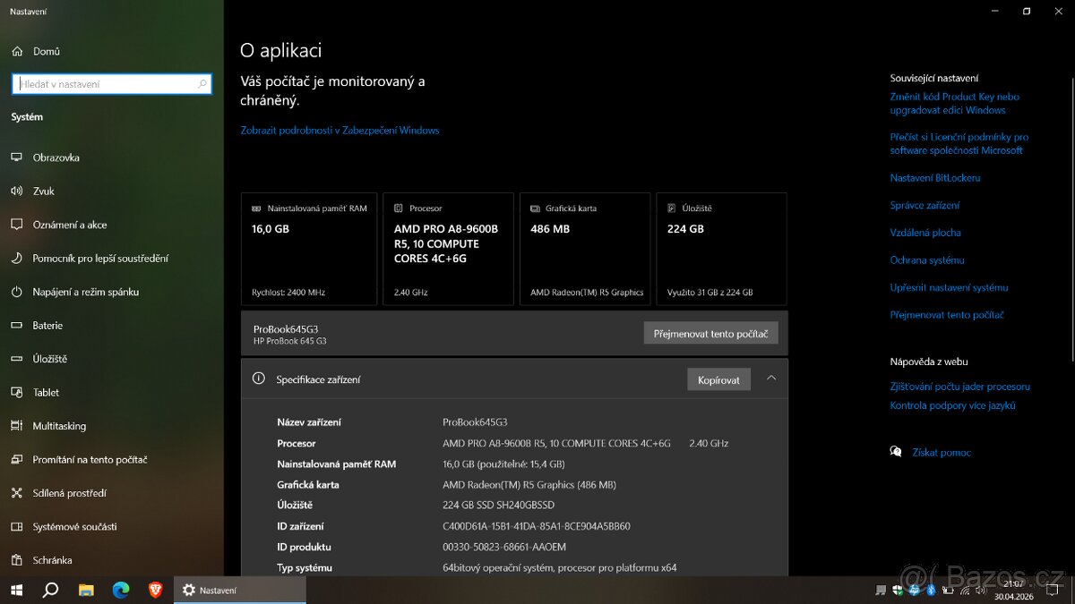
Task: Click the Úložiště storage card icon
Action: 672,208
